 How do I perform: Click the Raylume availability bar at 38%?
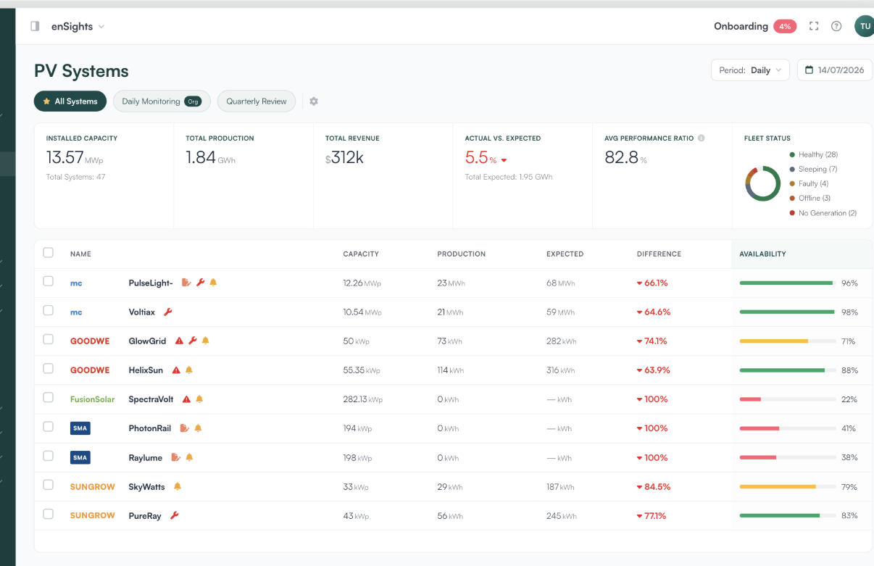(787, 457)
